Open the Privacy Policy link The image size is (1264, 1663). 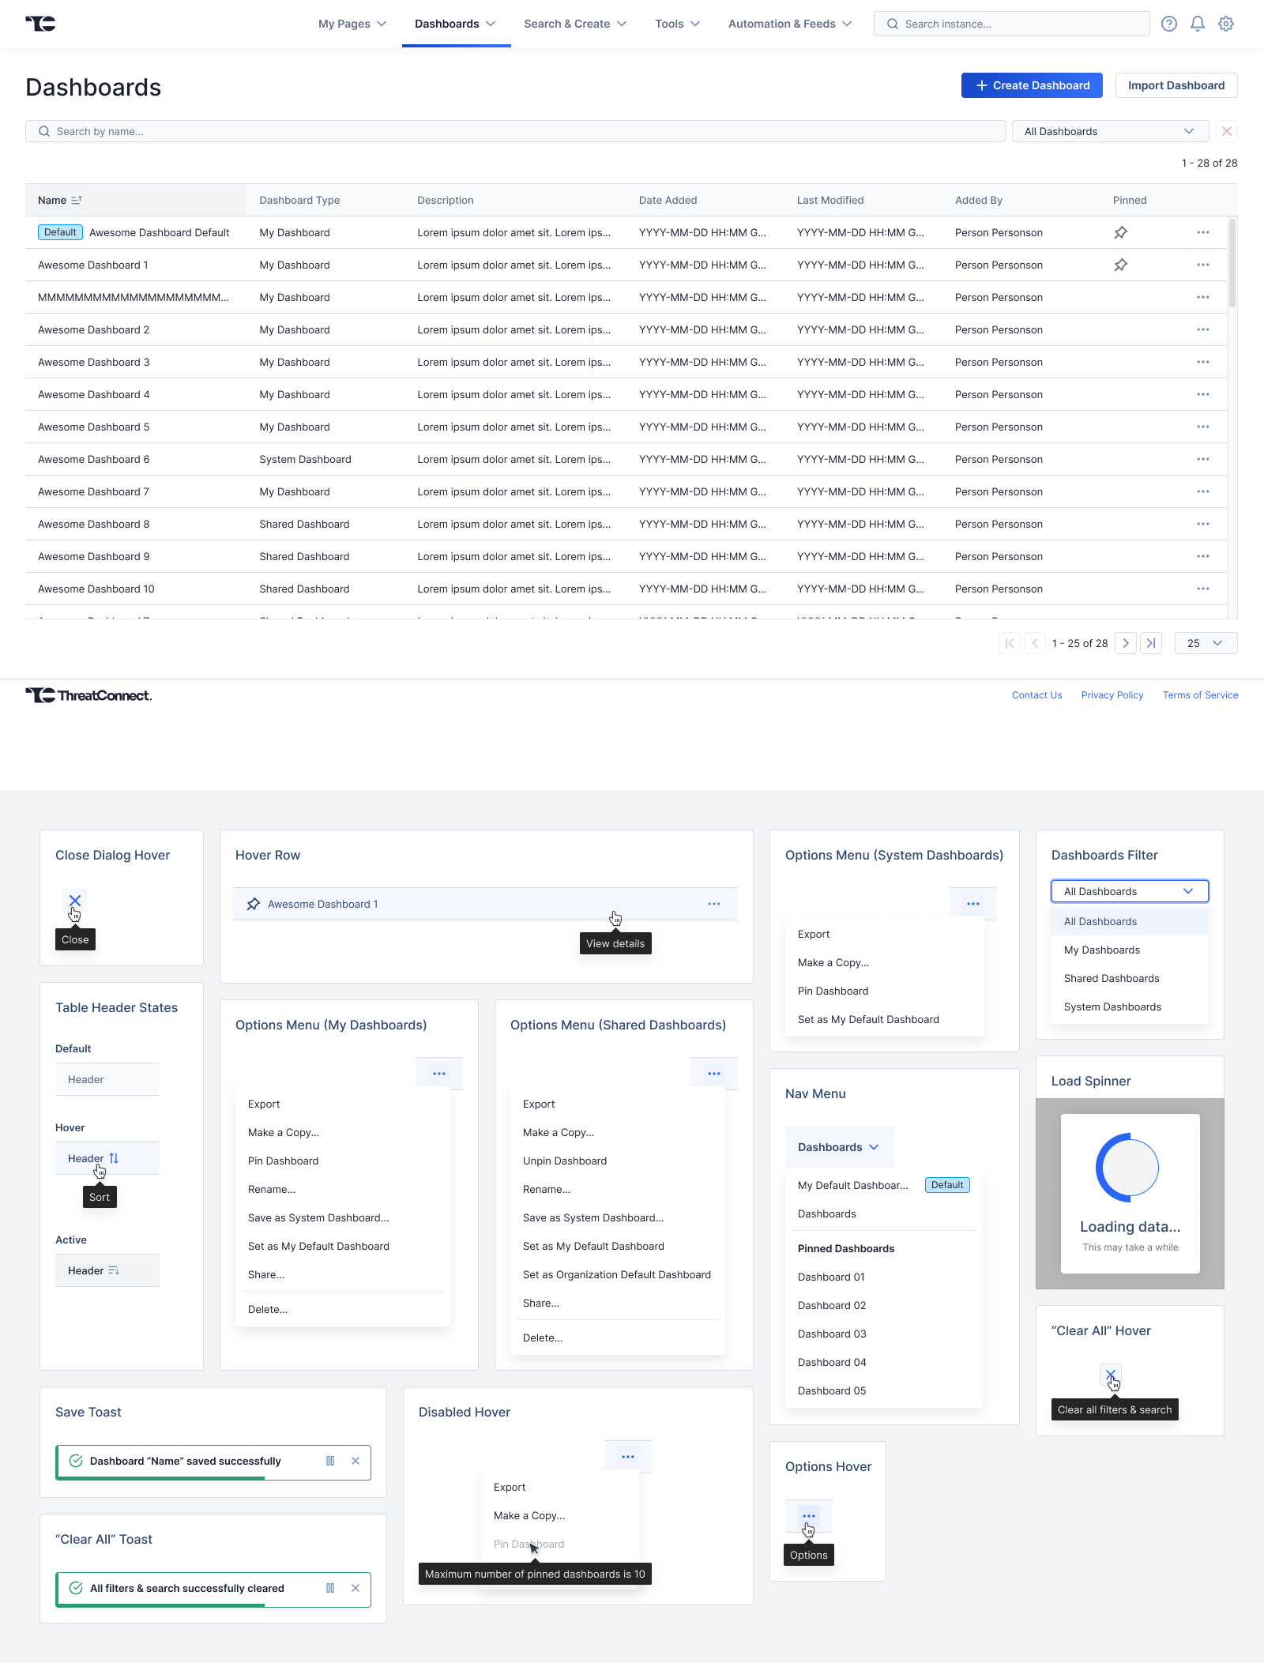click(x=1112, y=695)
